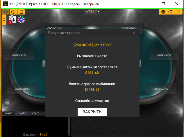Click the ЗАКРЫТЬ button
Viewport: 184px width, 137px height.
click(x=92, y=112)
